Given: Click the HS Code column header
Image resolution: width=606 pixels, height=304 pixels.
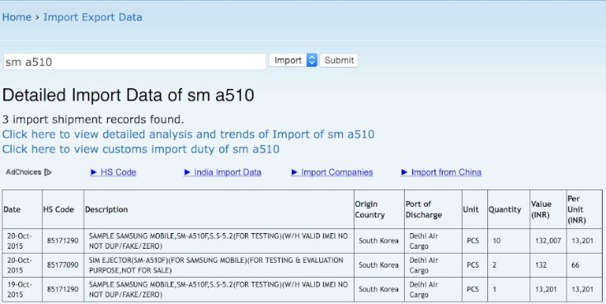Looking at the screenshot, I should pos(63,209).
